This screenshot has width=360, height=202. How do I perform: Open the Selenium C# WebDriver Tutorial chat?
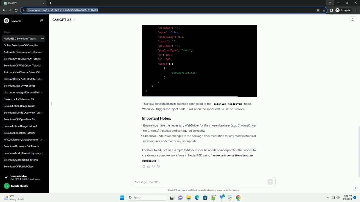click(x=24, y=65)
